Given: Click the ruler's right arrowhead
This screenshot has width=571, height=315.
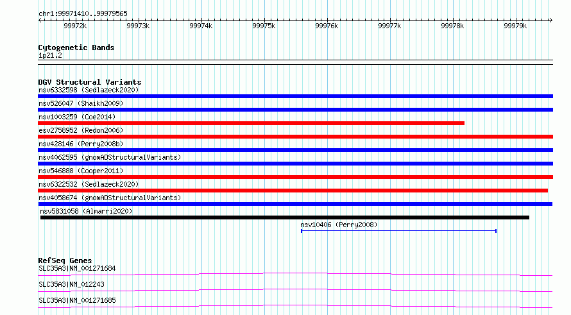Looking at the screenshot, I should pyautogui.click(x=551, y=21).
